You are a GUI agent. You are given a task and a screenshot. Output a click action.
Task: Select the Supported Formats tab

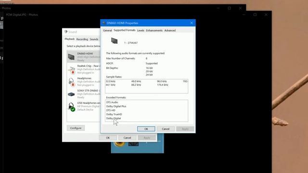coord(124,30)
